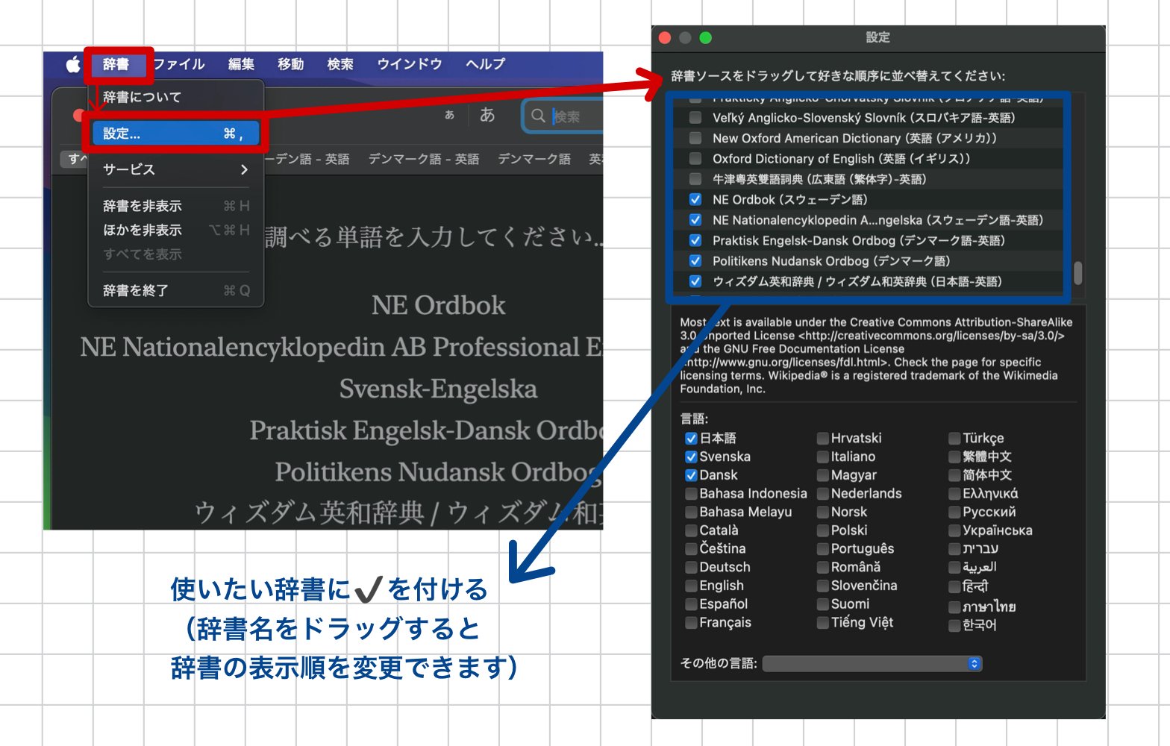The height and width of the screenshot is (746, 1170).
Task: Open the Apple menu
Action: pos(72,64)
